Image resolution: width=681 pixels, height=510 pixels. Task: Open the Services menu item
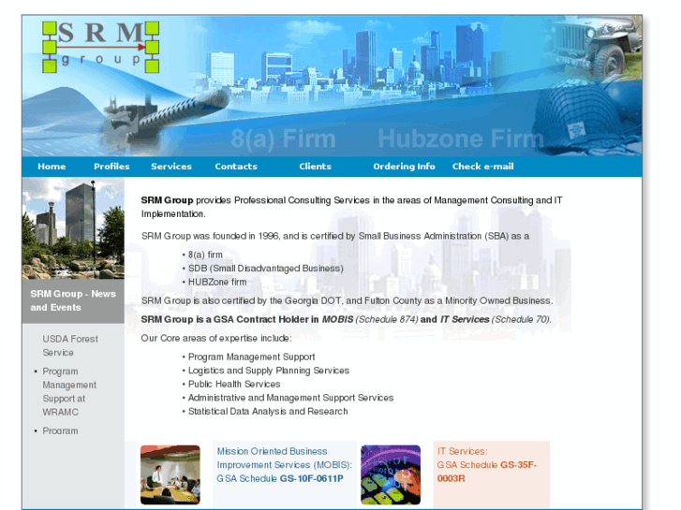(x=171, y=167)
